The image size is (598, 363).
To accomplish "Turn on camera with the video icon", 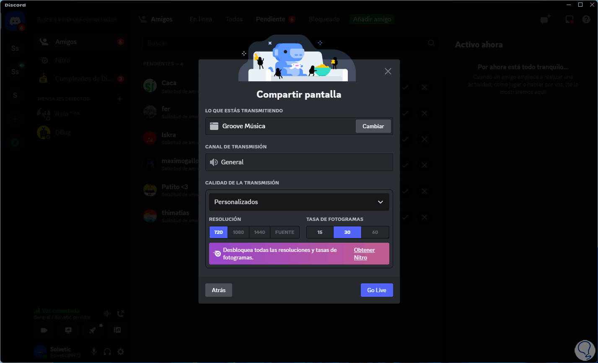I will pos(44,330).
